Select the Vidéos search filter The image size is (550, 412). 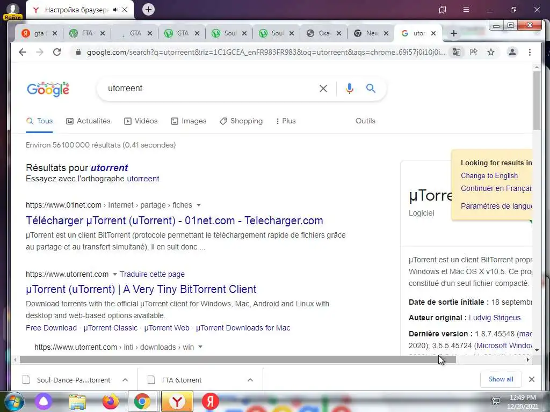(x=141, y=121)
